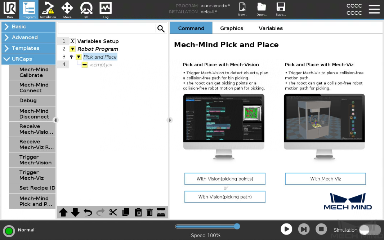
Task: Toggle the Simulation switch
Action: pyautogui.click(x=370, y=230)
